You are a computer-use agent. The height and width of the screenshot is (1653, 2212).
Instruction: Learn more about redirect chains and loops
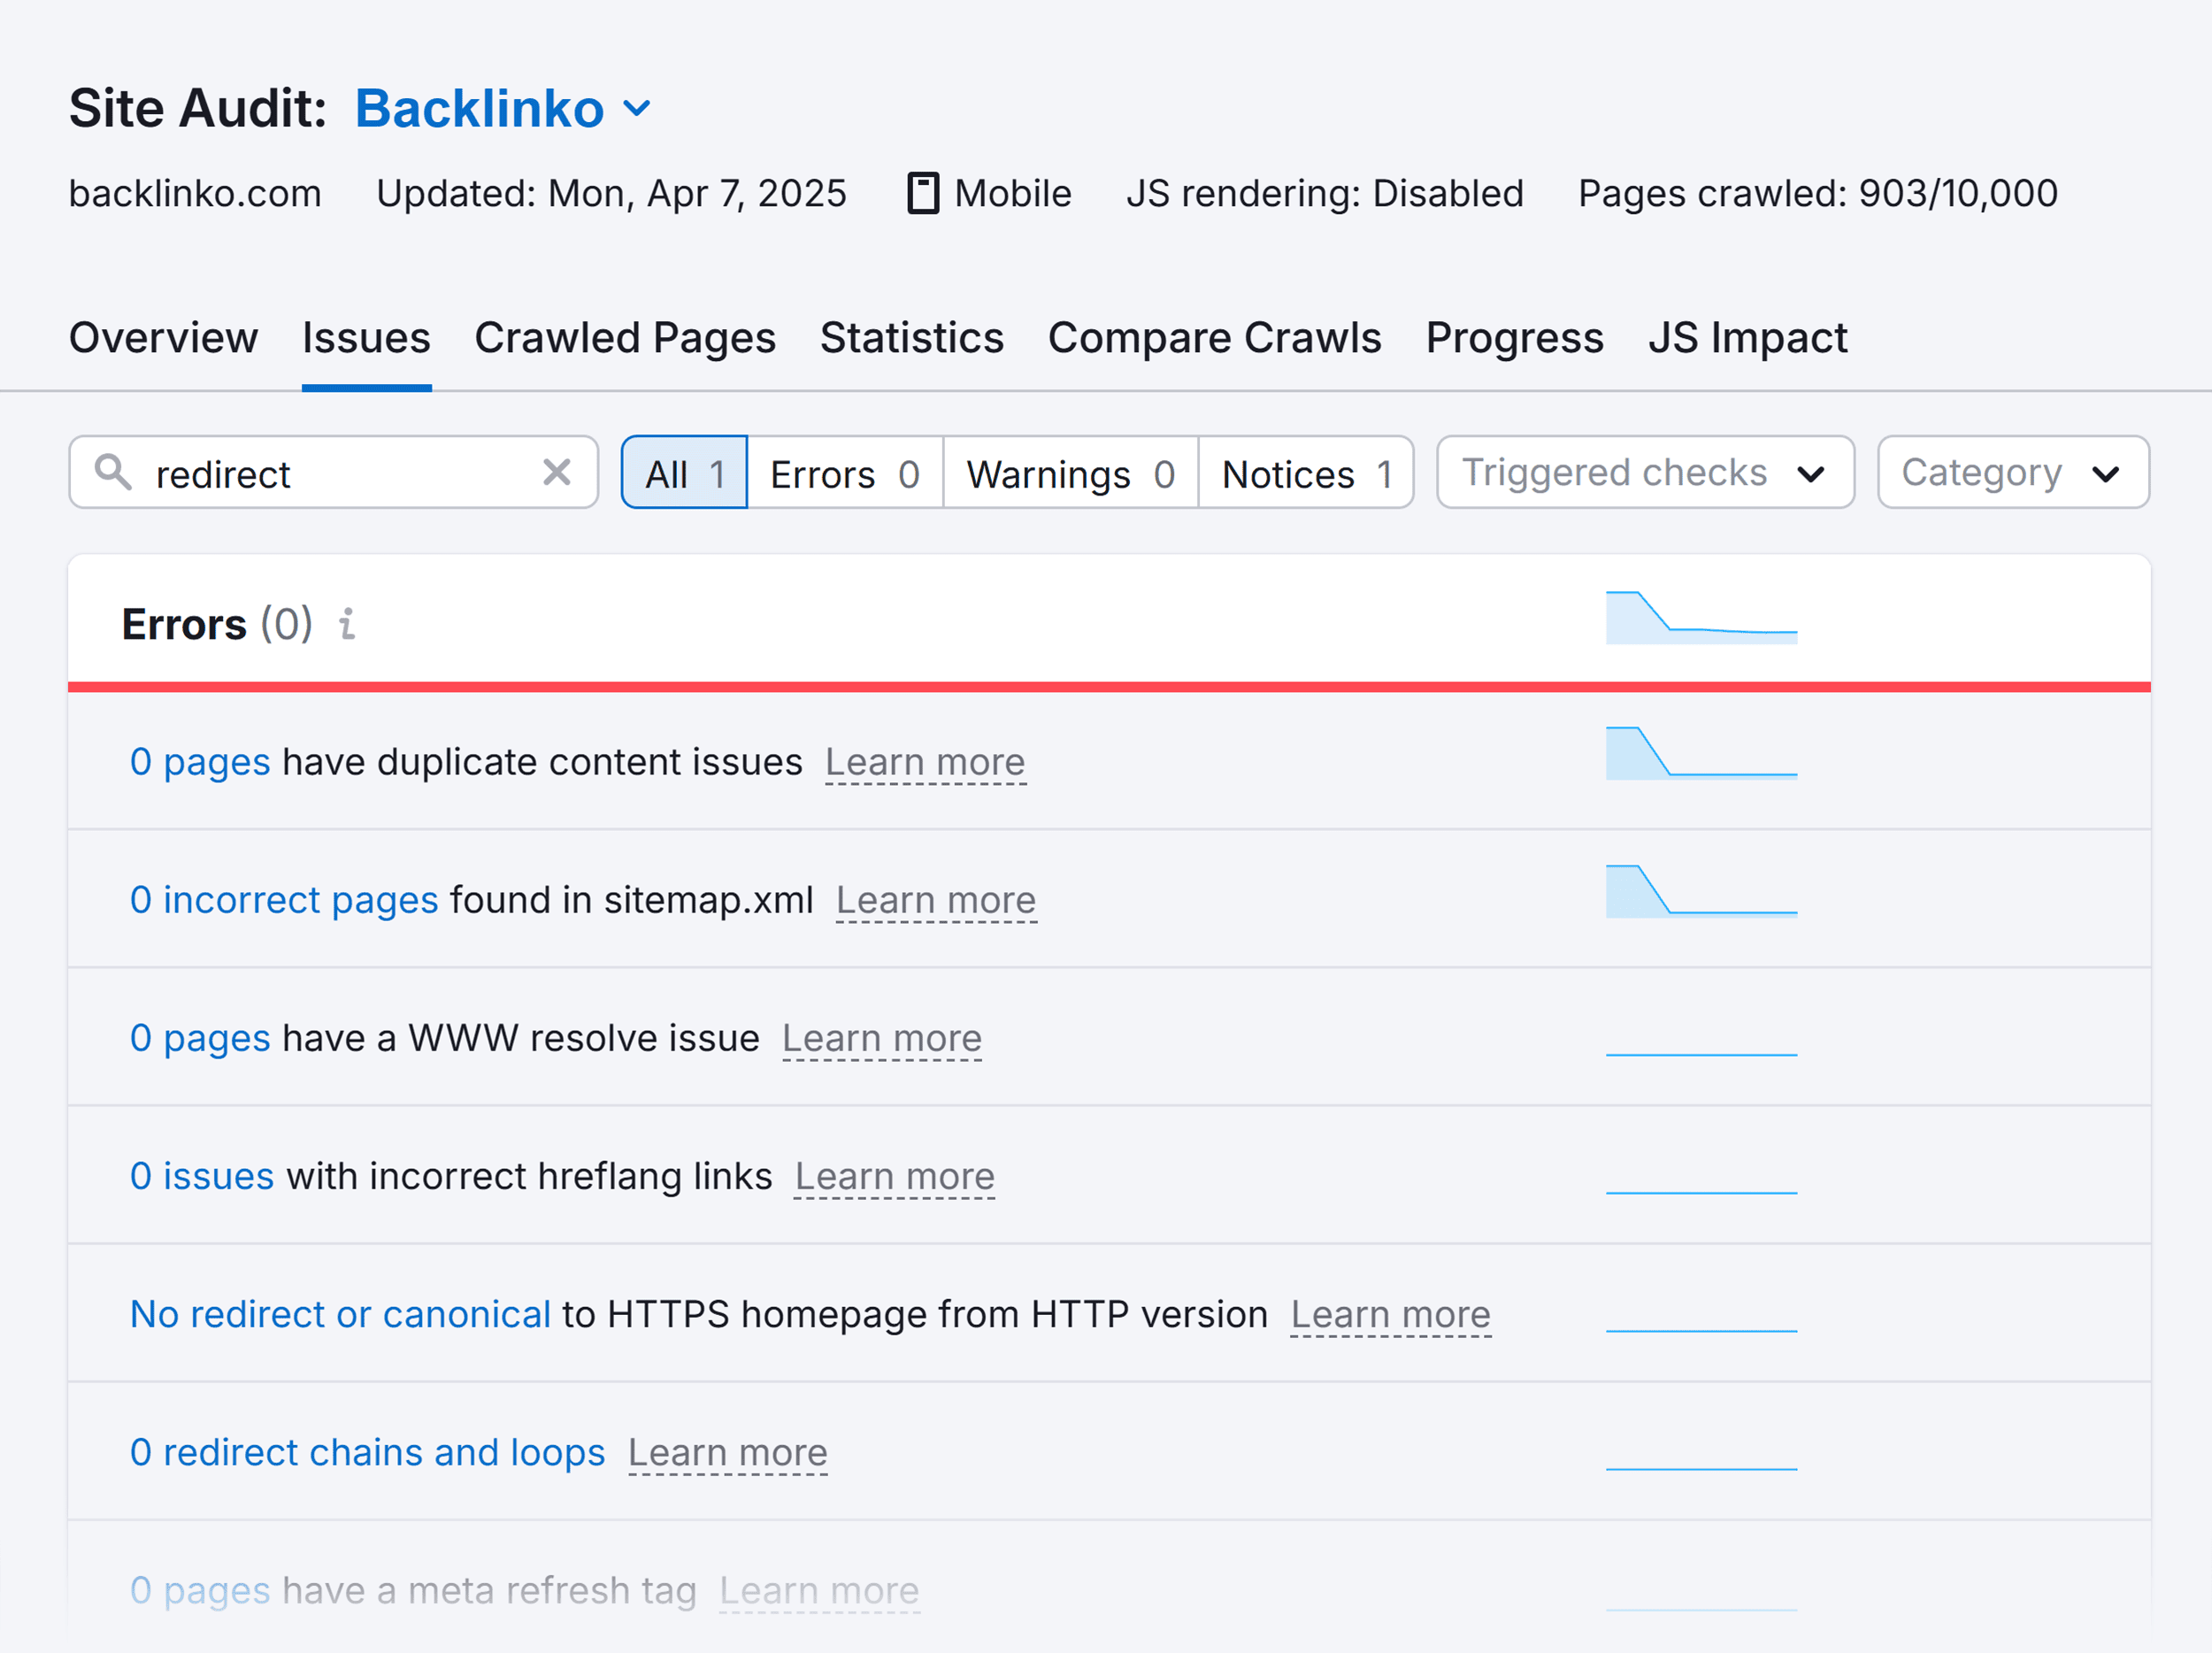click(x=728, y=1452)
